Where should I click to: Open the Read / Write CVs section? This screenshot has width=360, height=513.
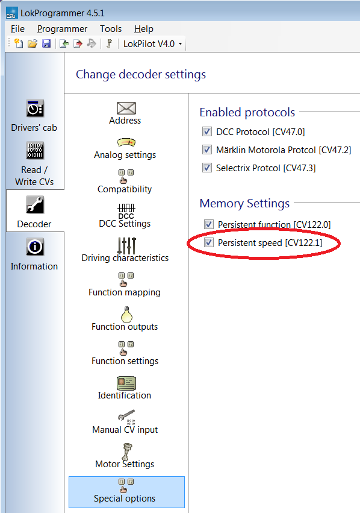point(34,164)
